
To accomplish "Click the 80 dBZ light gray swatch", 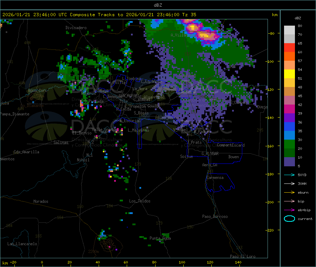I will (x=289, y=30).
